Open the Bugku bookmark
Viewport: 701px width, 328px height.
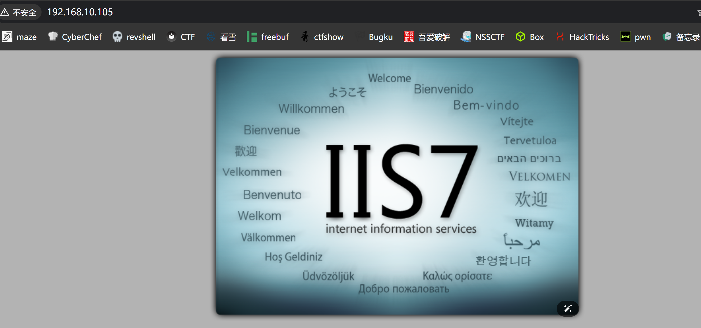(x=375, y=36)
